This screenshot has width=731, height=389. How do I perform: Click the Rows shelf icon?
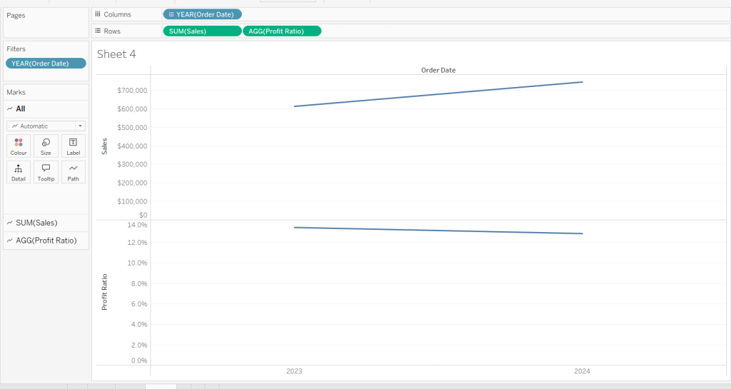[98, 31]
